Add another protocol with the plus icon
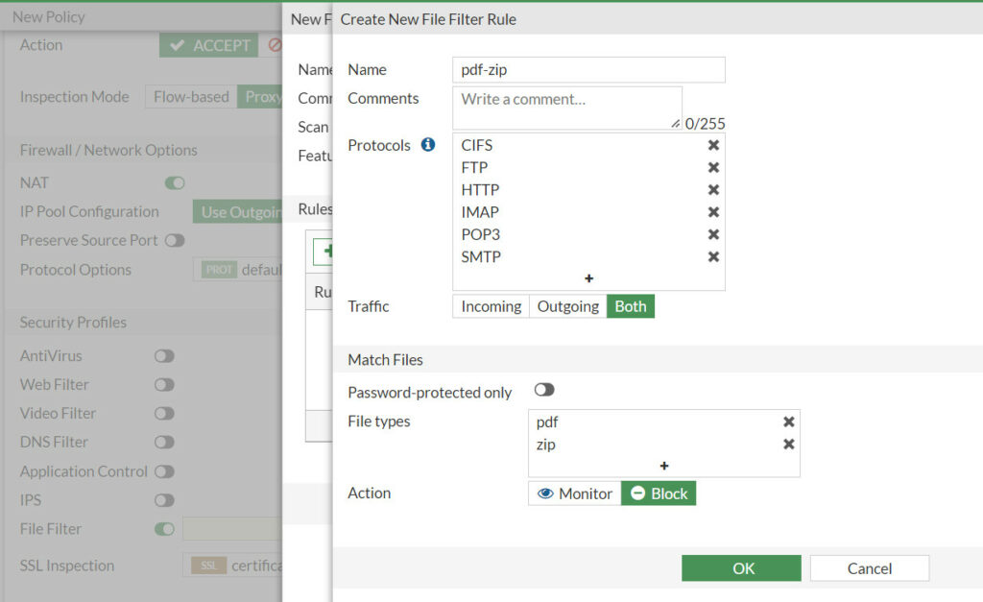Screen dimensions: 983x602 point(588,278)
